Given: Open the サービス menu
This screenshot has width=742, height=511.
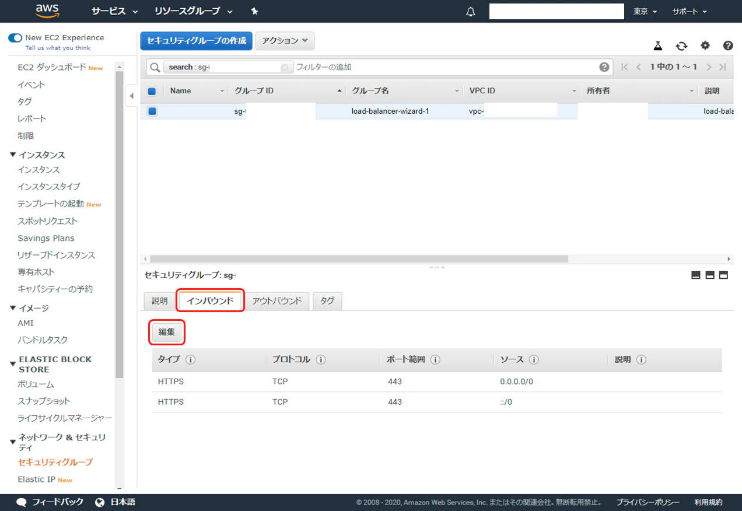Looking at the screenshot, I should 114,12.
